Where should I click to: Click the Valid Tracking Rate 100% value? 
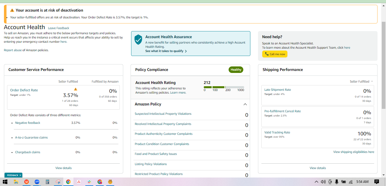coord(365,134)
